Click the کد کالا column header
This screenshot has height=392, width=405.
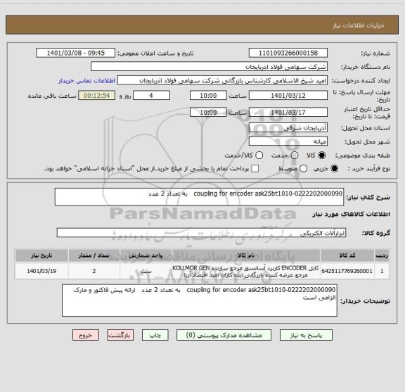coord(347,255)
